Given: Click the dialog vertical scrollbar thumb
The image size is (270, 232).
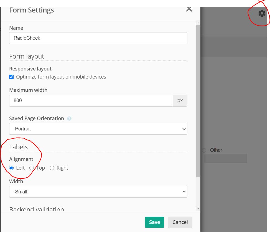Looking at the screenshot, I should (x=198, y=100).
